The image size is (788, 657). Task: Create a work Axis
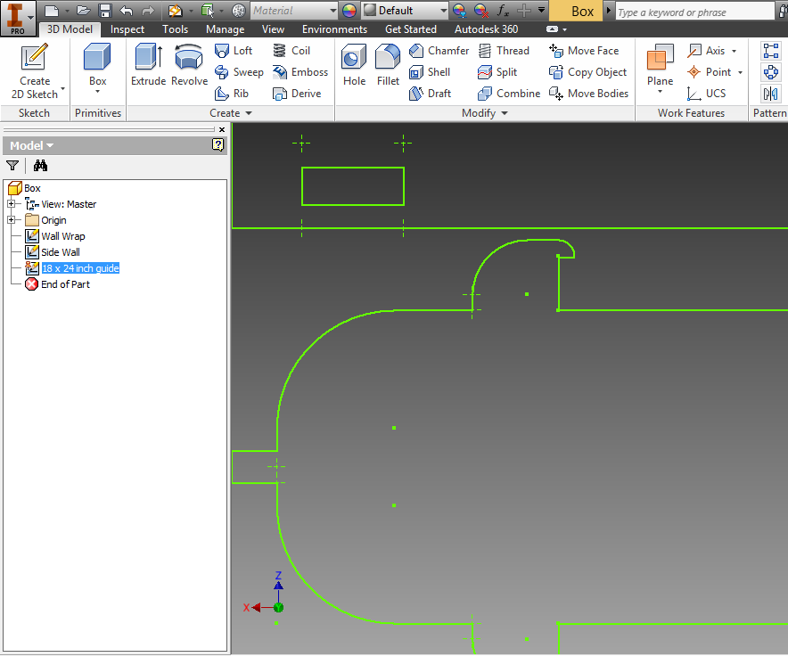[x=706, y=51]
